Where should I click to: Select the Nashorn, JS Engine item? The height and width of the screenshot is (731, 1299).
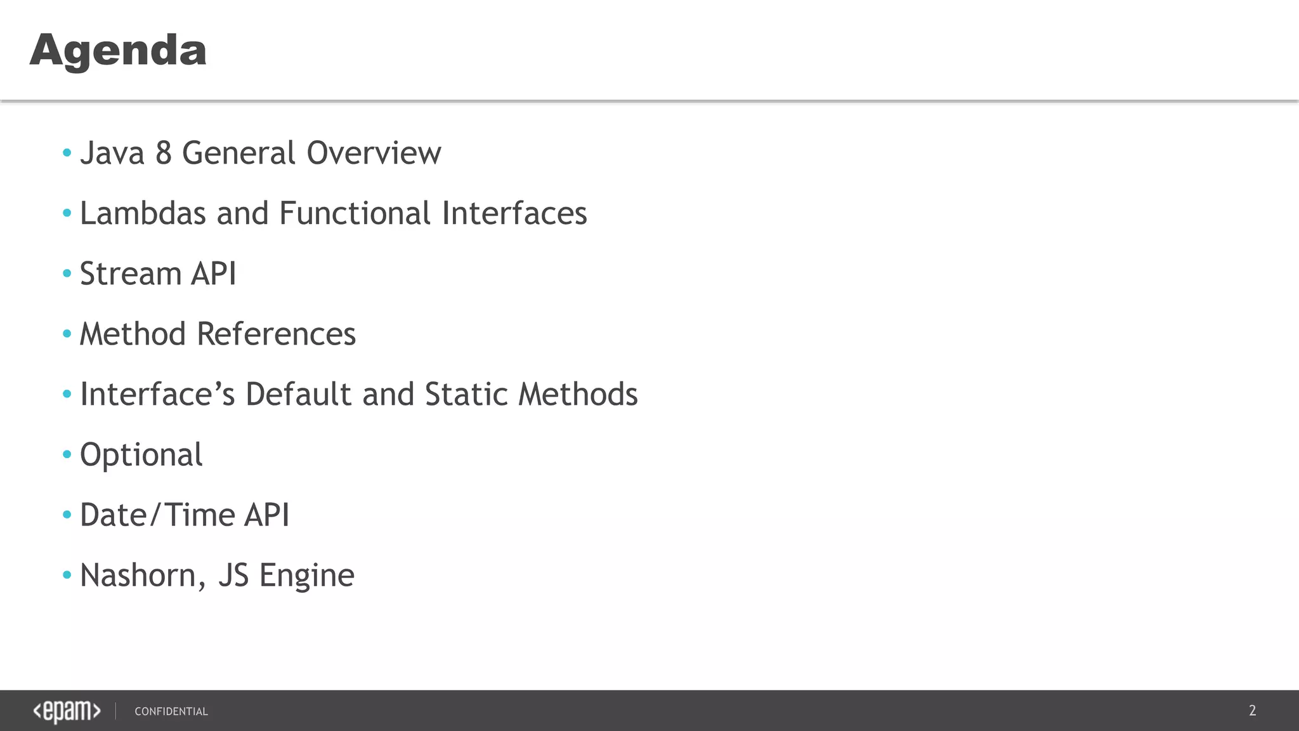[x=217, y=575]
